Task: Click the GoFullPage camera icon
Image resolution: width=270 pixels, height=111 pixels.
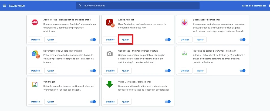Action: (x=110, y=53)
